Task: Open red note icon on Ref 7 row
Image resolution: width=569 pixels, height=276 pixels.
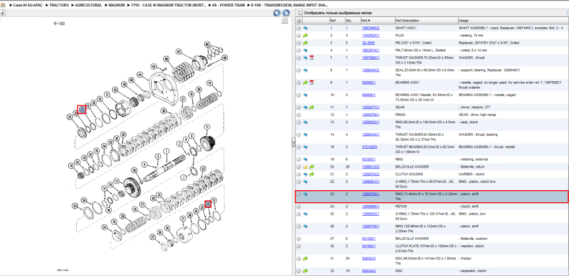Action: pos(311,57)
